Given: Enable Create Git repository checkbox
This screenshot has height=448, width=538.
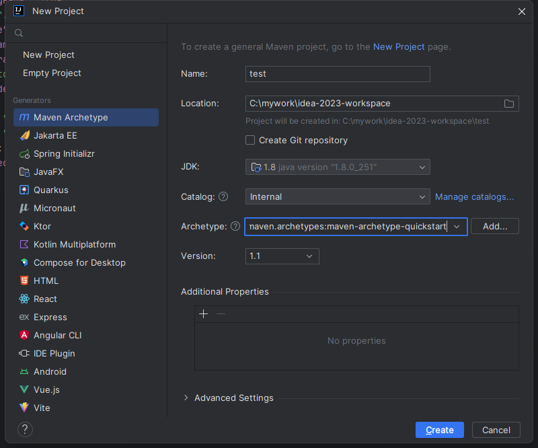Looking at the screenshot, I should (x=250, y=140).
